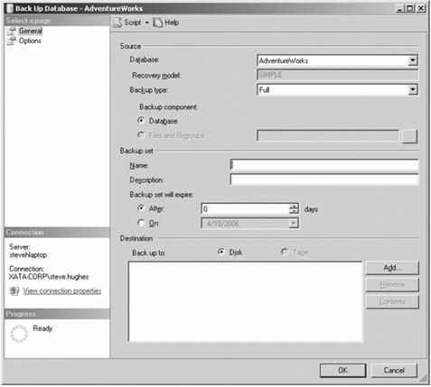Select the Options page
This screenshot has height=387, width=431.
click(30, 41)
